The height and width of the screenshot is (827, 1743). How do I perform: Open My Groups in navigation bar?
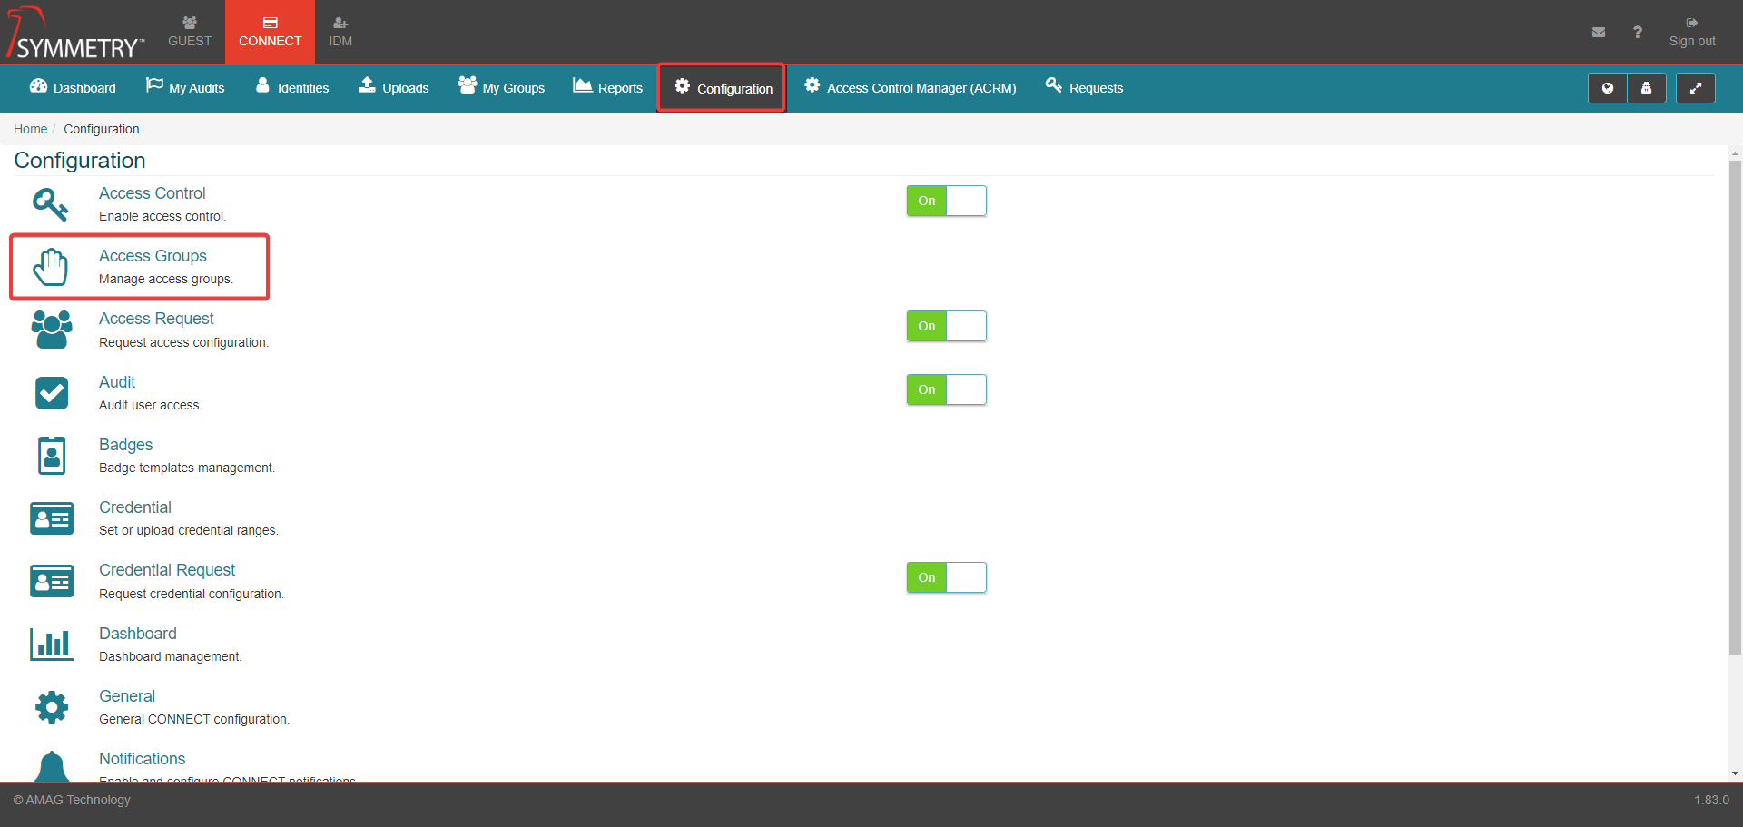pos(501,88)
